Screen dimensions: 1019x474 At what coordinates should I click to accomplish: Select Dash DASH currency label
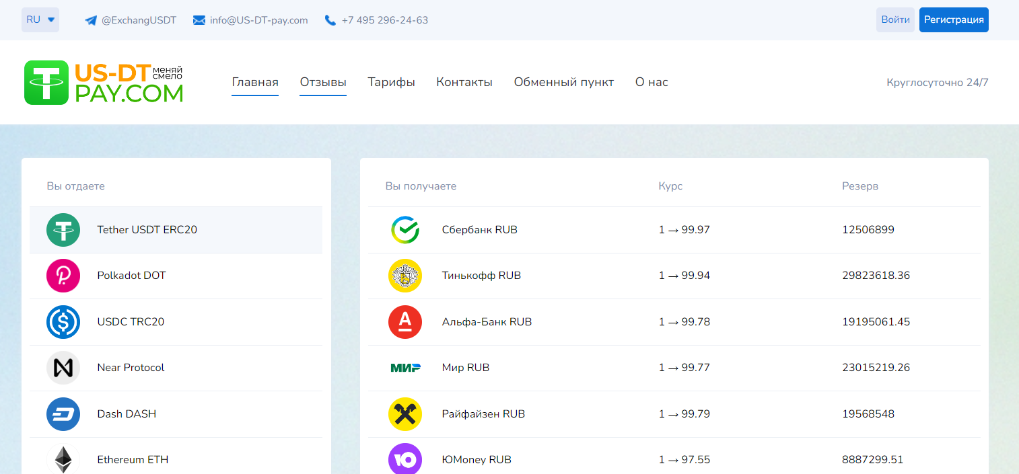click(x=127, y=414)
